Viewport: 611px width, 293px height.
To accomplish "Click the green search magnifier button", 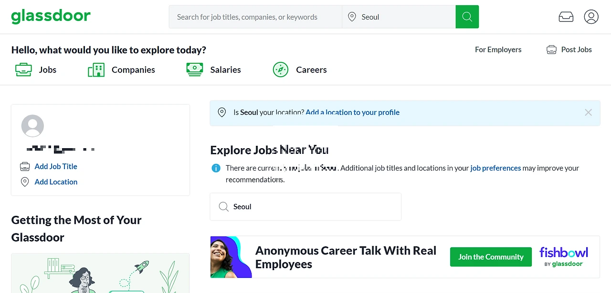I will pyautogui.click(x=467, y=17).
